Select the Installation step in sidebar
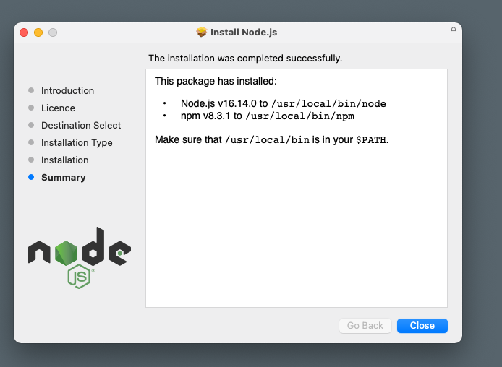 pos(64,160)
